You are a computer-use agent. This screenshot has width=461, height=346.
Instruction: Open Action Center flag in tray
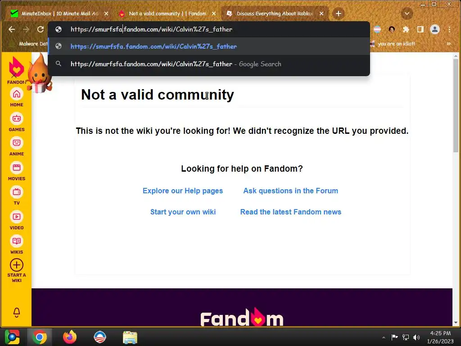click(x=394, y=337)
